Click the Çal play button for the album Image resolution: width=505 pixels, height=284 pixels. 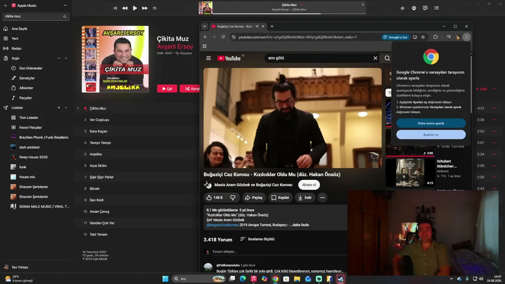click(167, 89)
